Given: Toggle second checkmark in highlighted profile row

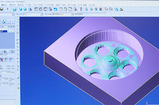Looking at the screenshot, I should [11, 31].
